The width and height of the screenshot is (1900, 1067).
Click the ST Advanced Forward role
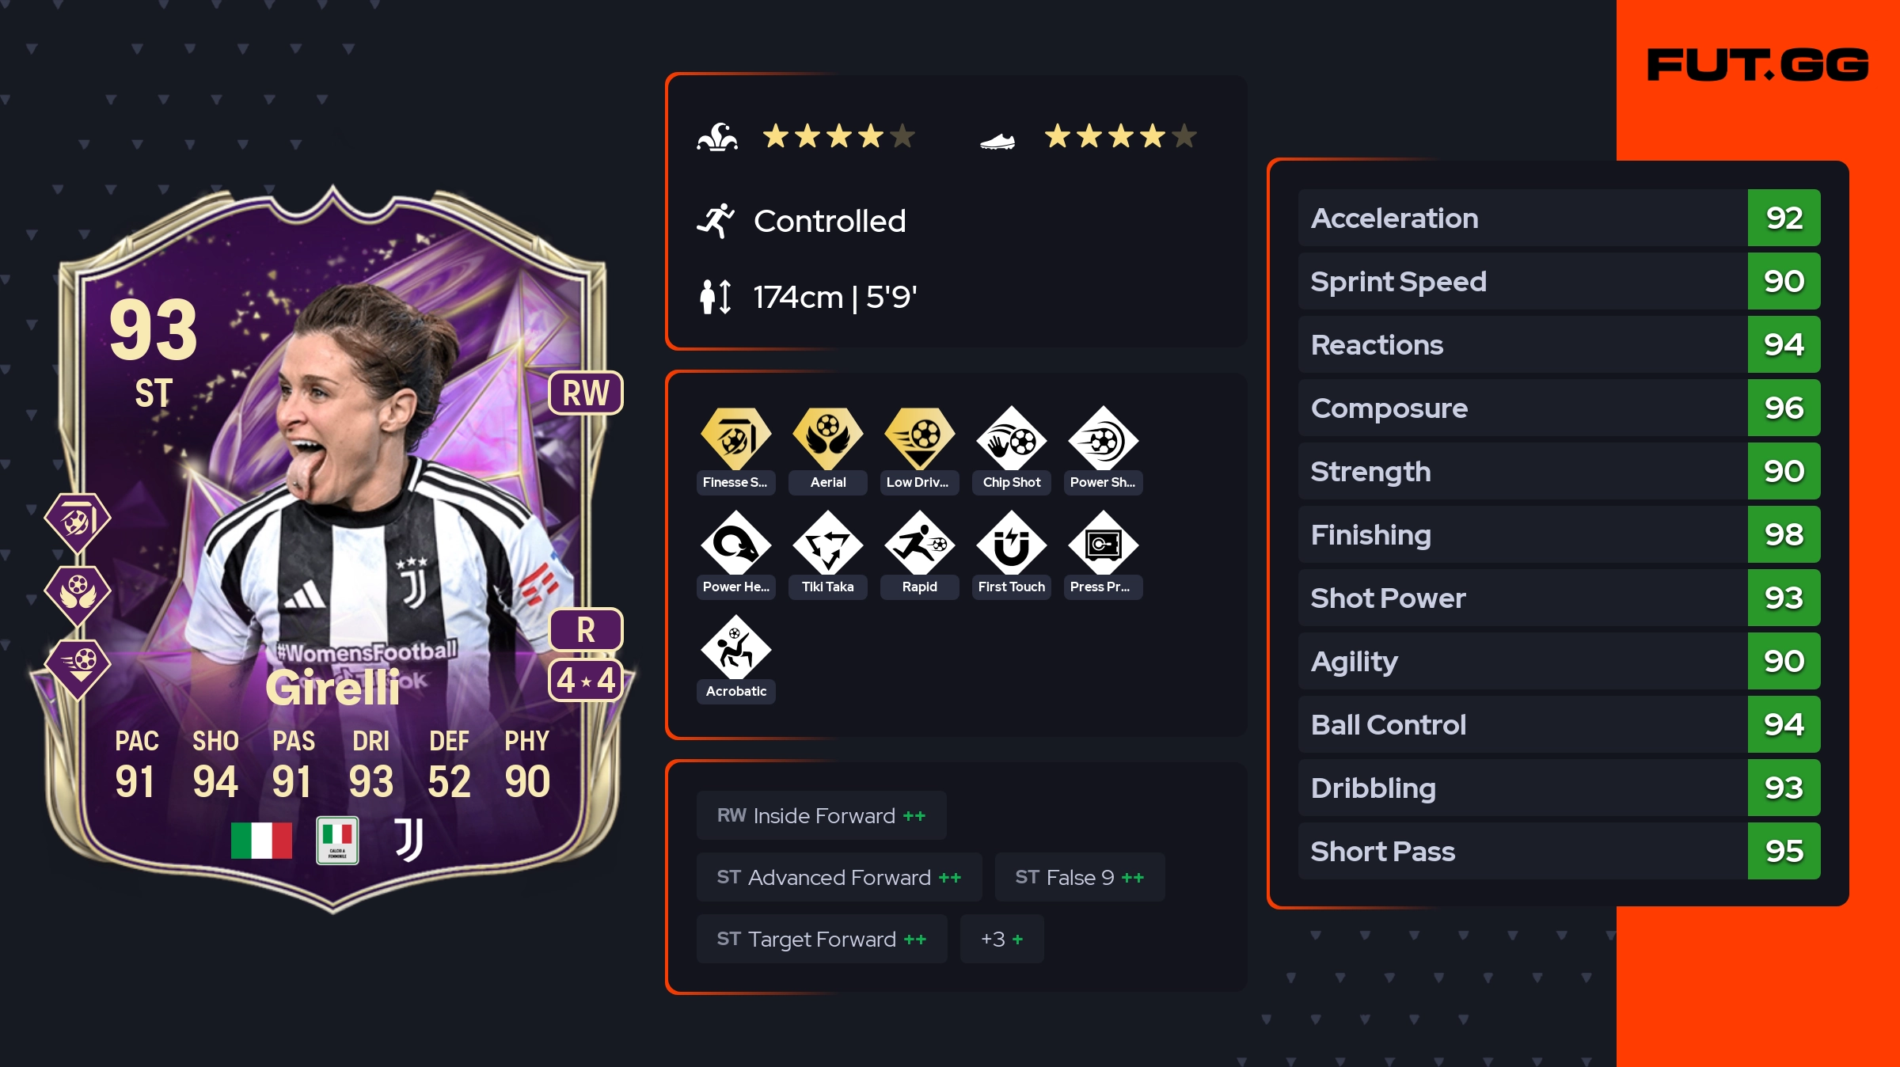pos(839,877)
